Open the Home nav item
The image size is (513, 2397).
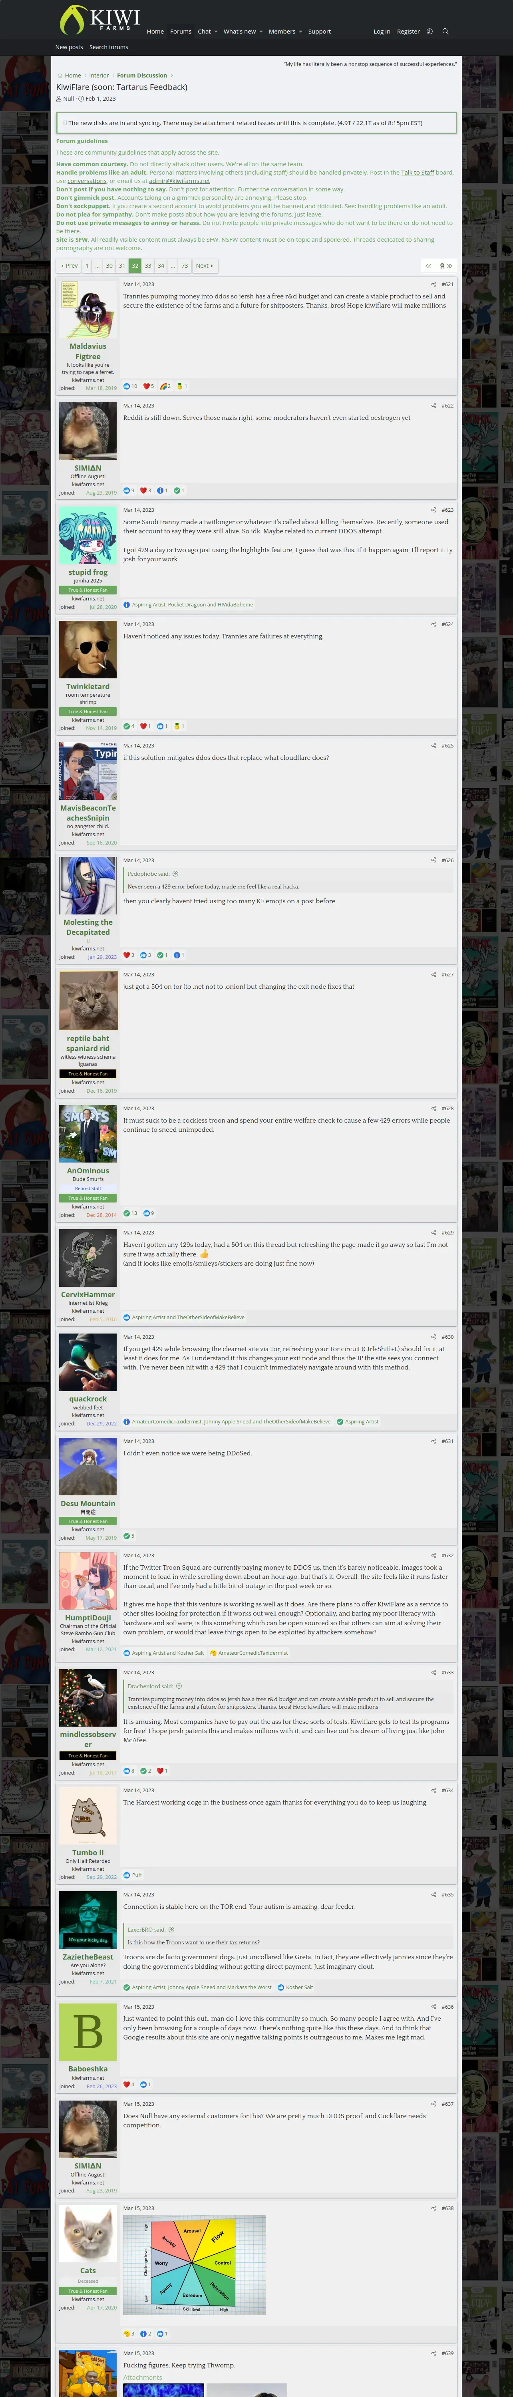coord(155,32)
